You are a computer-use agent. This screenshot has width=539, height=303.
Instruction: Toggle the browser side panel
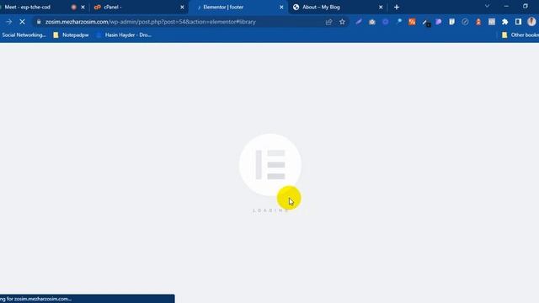[518, 22]
